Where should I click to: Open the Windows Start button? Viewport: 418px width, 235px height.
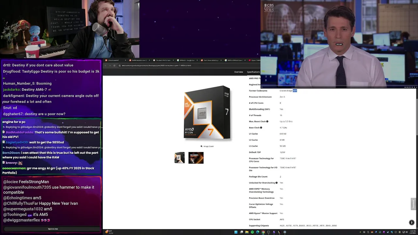point(236,232)
